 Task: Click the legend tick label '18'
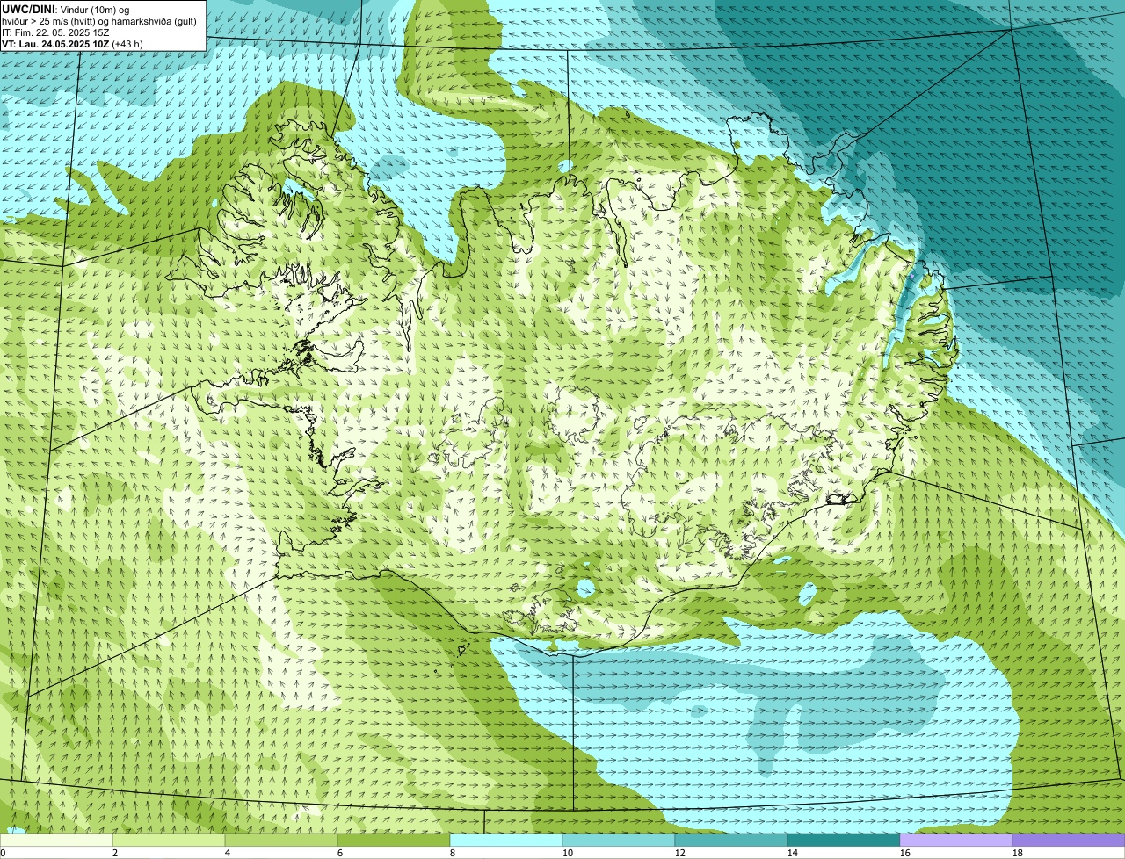[x=1018, y=853]
